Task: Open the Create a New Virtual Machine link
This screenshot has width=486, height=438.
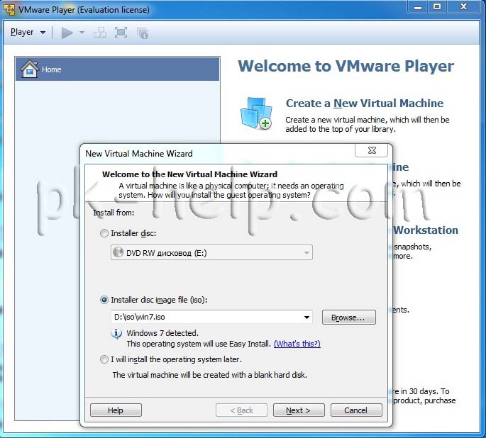Action: (x=365, y=103)
